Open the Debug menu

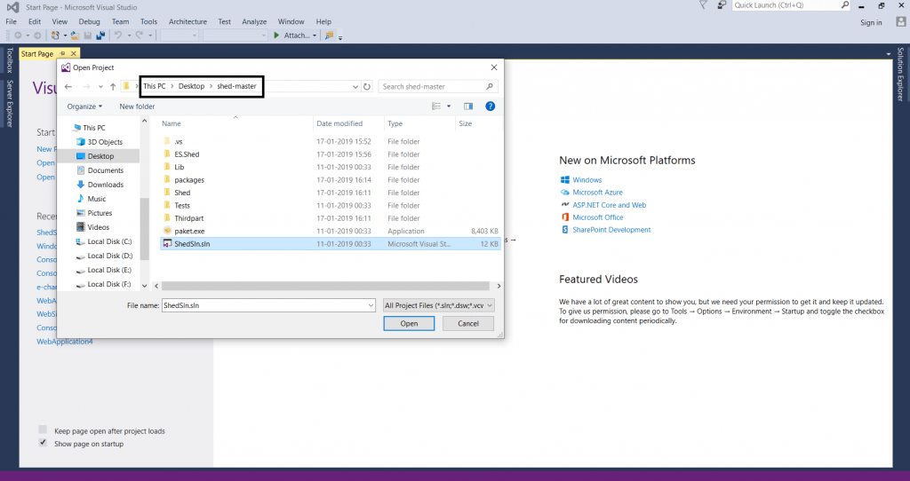[90, 21]
